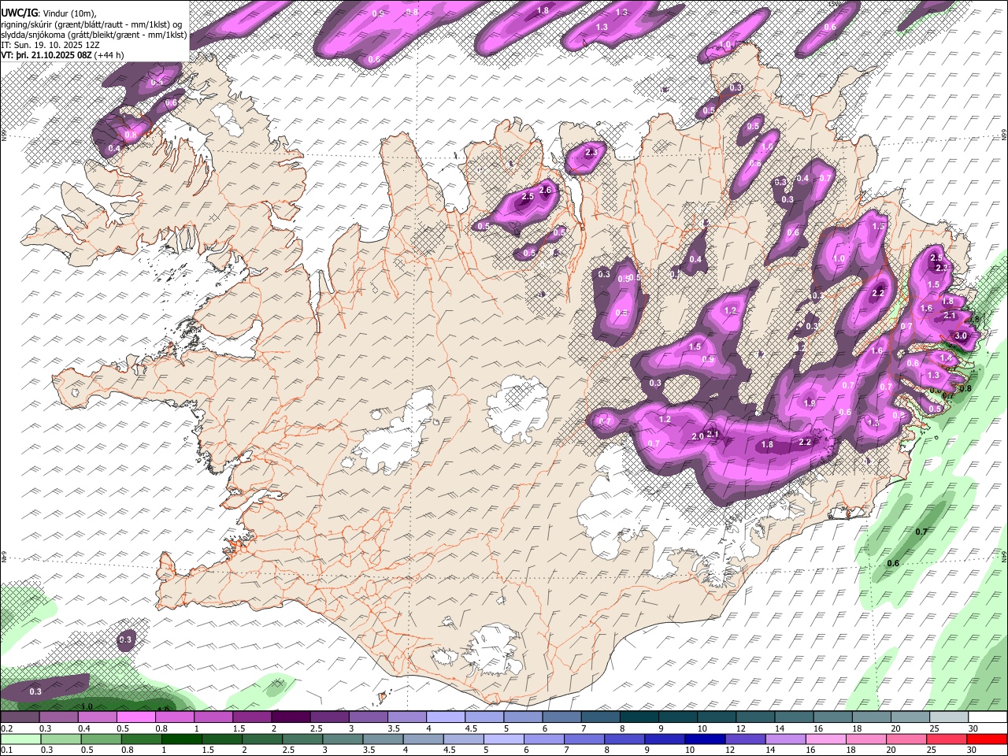Click the 'rigning/skúrir' legend description line
This screenshot has height=756, width=1008.
pyautogui.click(x=91, y=25)
